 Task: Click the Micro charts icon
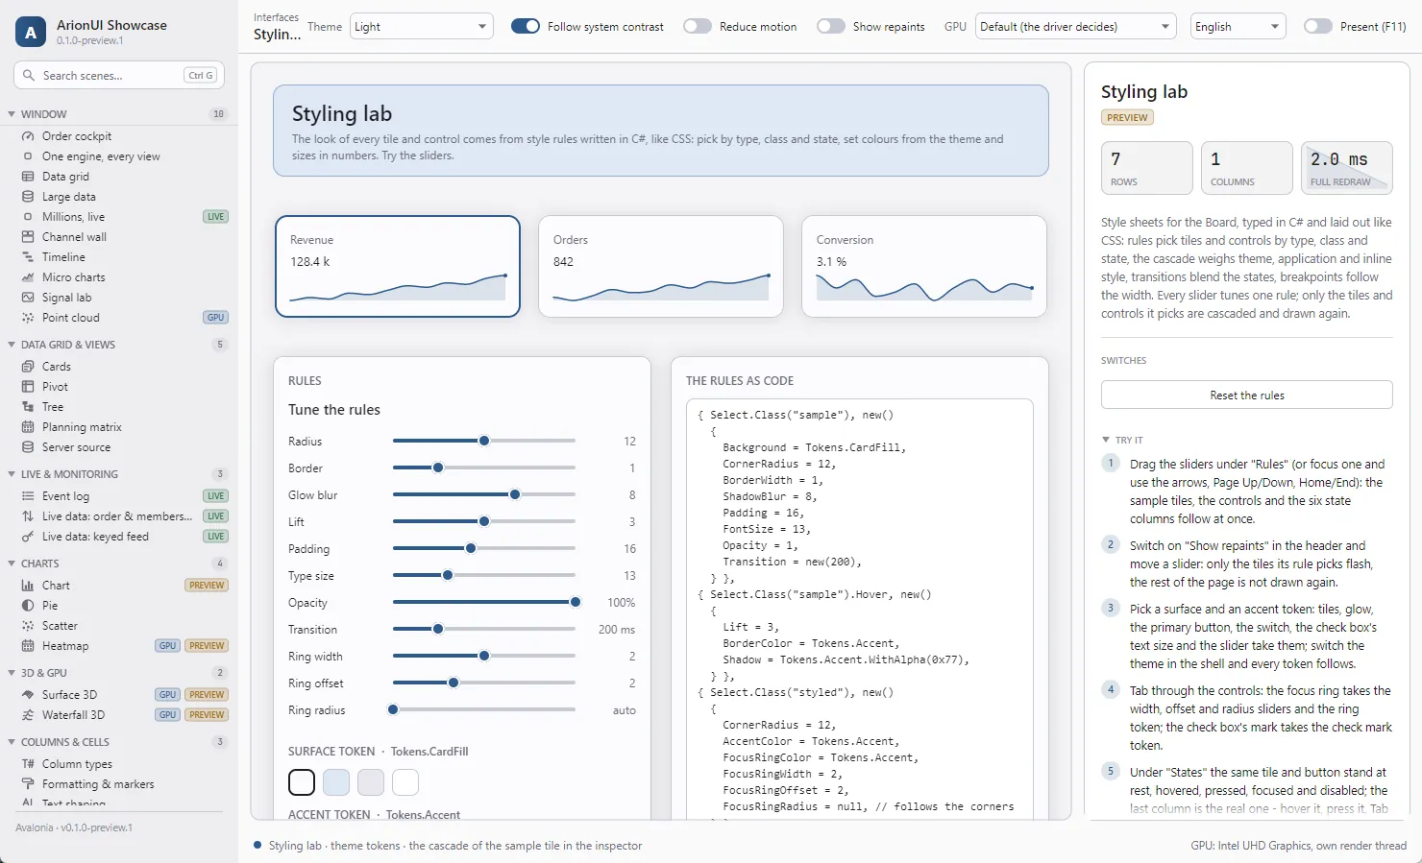[x=28, y=277]
